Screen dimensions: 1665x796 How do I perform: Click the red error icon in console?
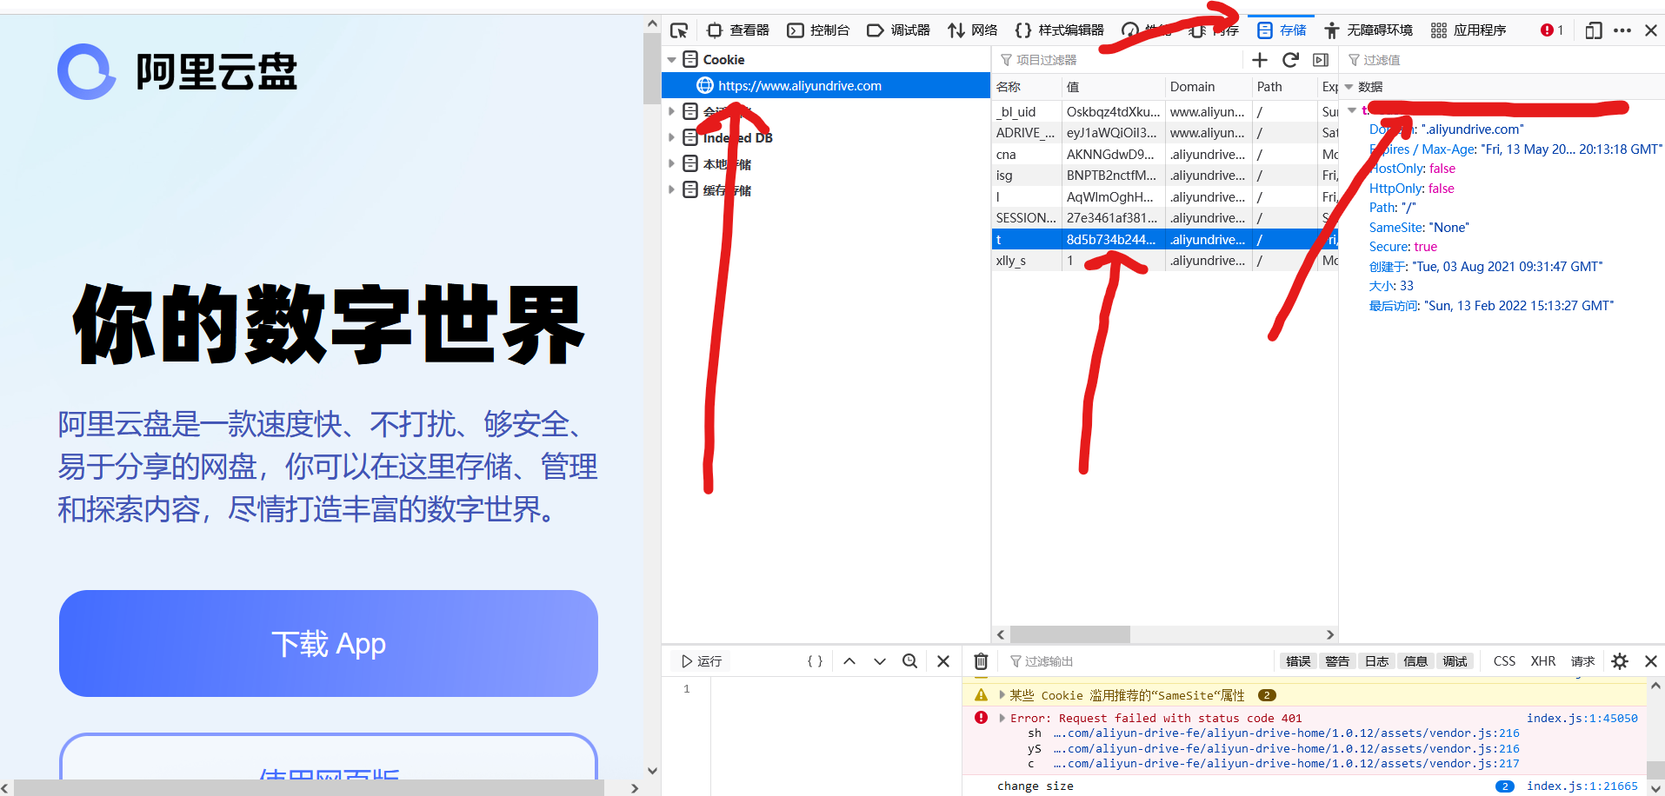click(981, 718)
